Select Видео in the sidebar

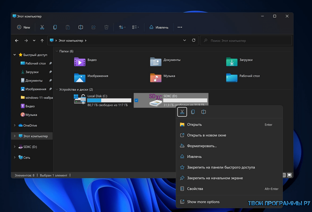[x=30, y=106]
